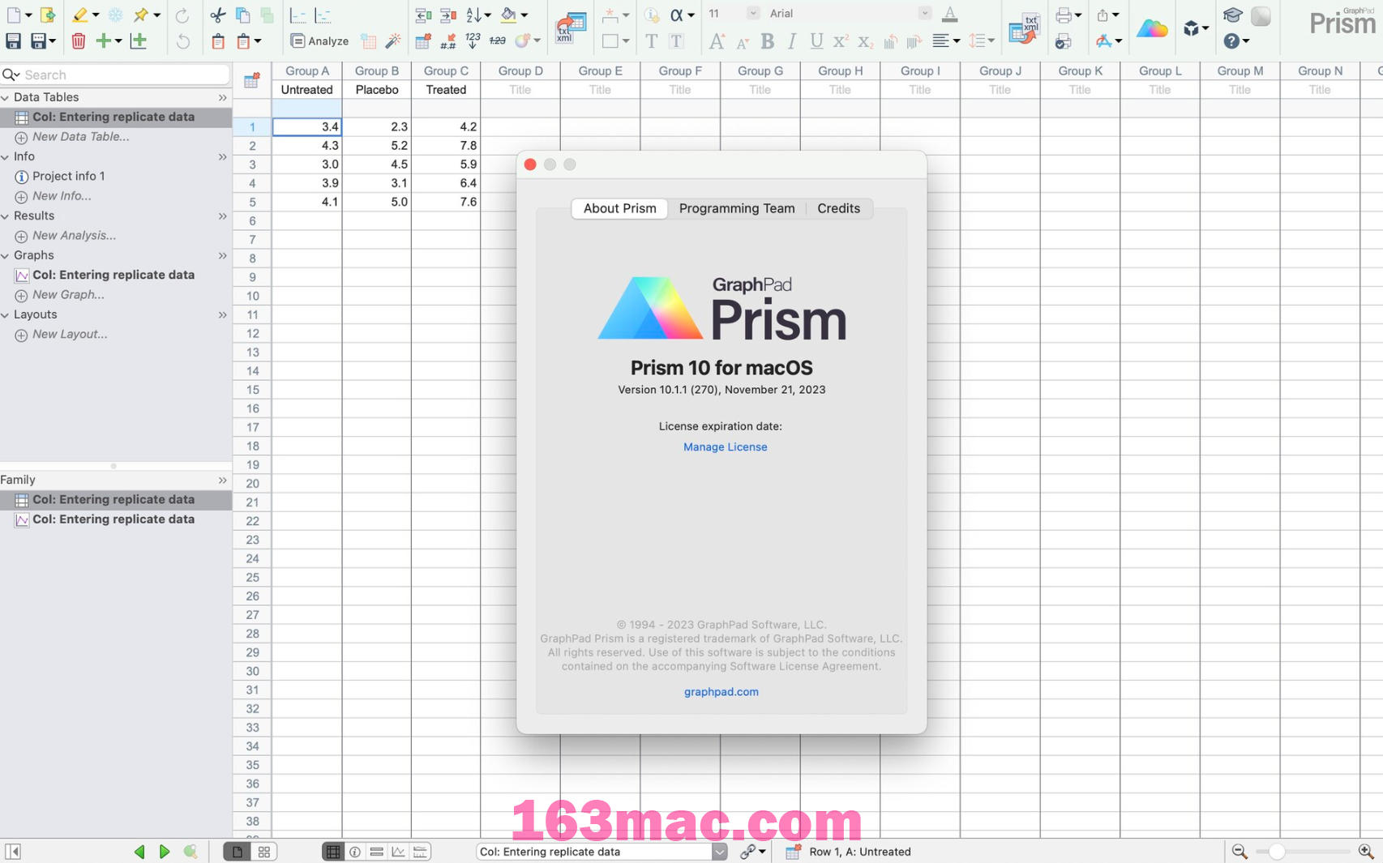Image resolution: width=1383 pixels, height=863 pixels.
Task: Click the Greek alpha symbol icon
Action: (676, 15)
